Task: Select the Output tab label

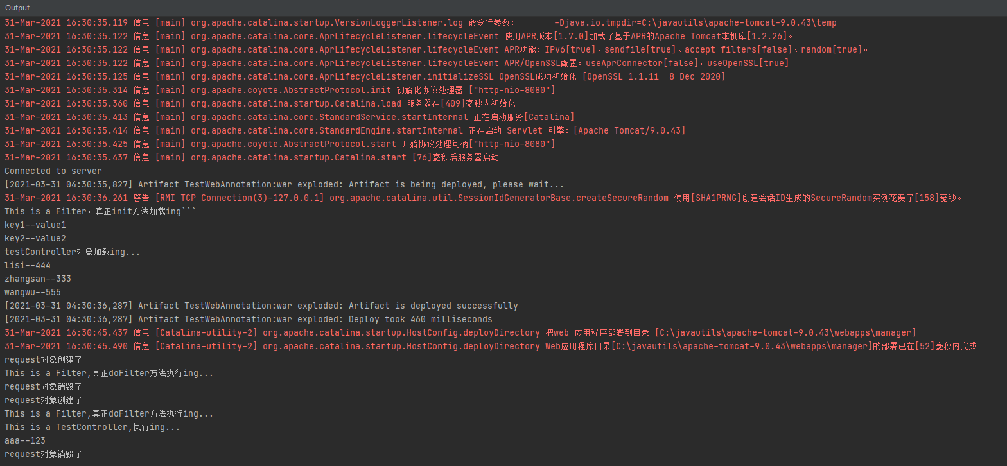Action: (17, 8)
